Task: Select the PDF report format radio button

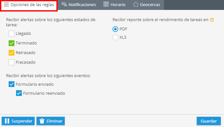Action: [x=115, y=29]
